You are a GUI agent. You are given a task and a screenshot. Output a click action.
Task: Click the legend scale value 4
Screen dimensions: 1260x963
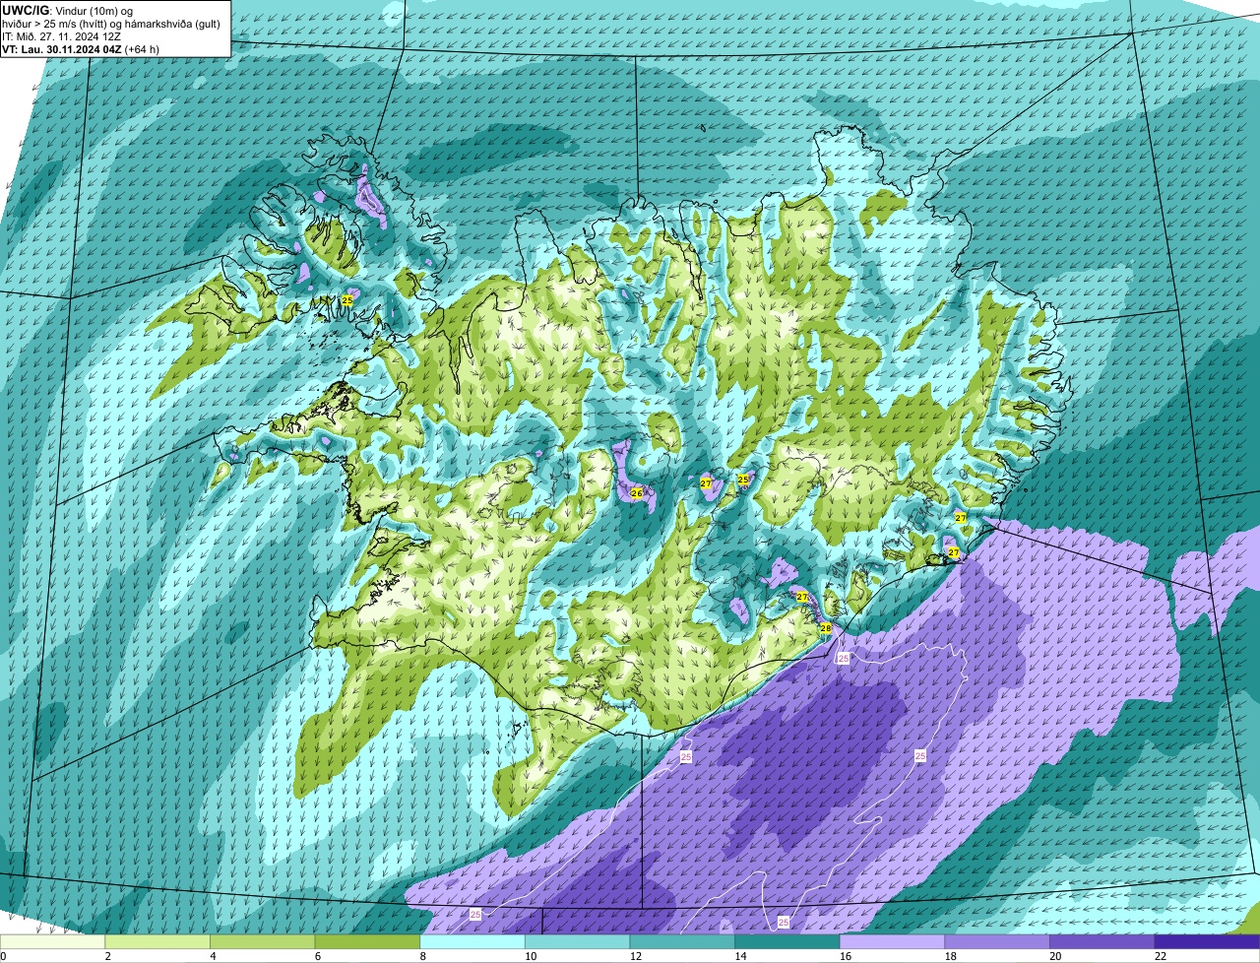[213, 956]
